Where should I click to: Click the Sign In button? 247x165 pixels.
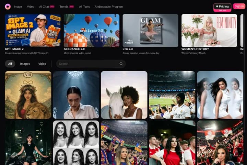click(239, 6)
